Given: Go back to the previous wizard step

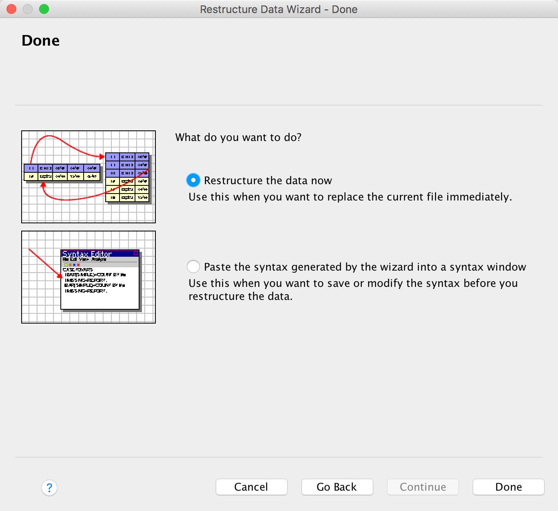Looking at the screenshot, I should 337,487.
